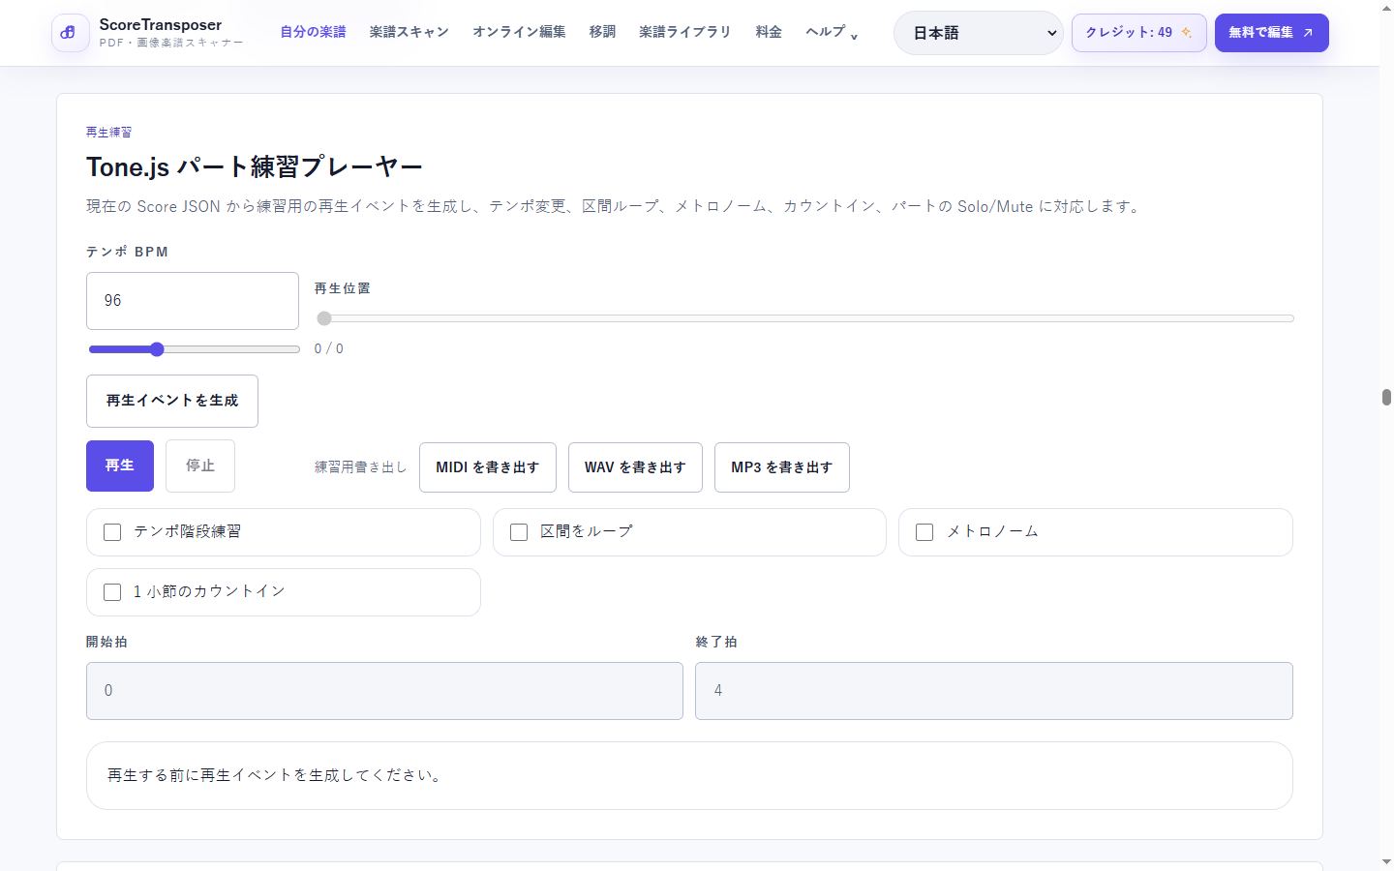Click the 再生位置 playback position slider
The width and height of the screenshot is (1394, 871).
tap(804, 318)
